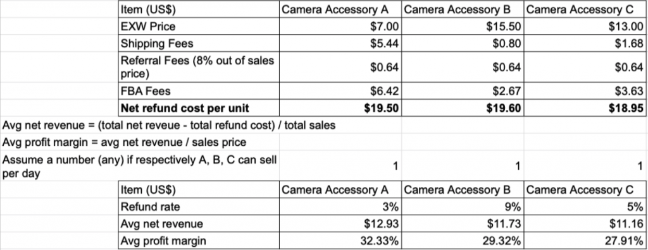Click the Refund rate 3% cell

pyautogui.click(x=340, y=206)
